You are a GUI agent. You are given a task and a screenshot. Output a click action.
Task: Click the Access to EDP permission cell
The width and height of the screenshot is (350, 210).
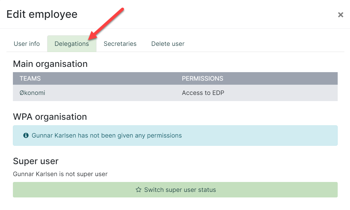(x=203, y=93)
